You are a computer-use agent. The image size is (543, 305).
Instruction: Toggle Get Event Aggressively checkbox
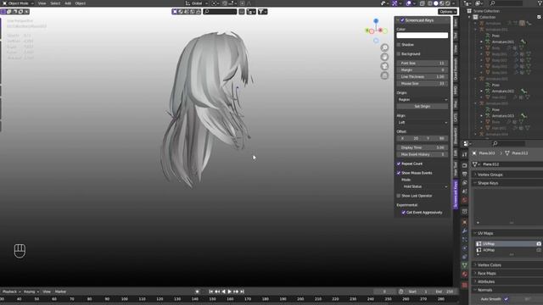tap(404, 213)
